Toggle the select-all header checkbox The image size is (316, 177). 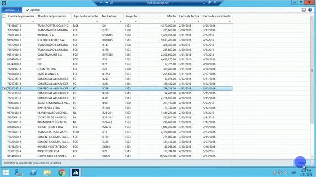coord(4,16)
